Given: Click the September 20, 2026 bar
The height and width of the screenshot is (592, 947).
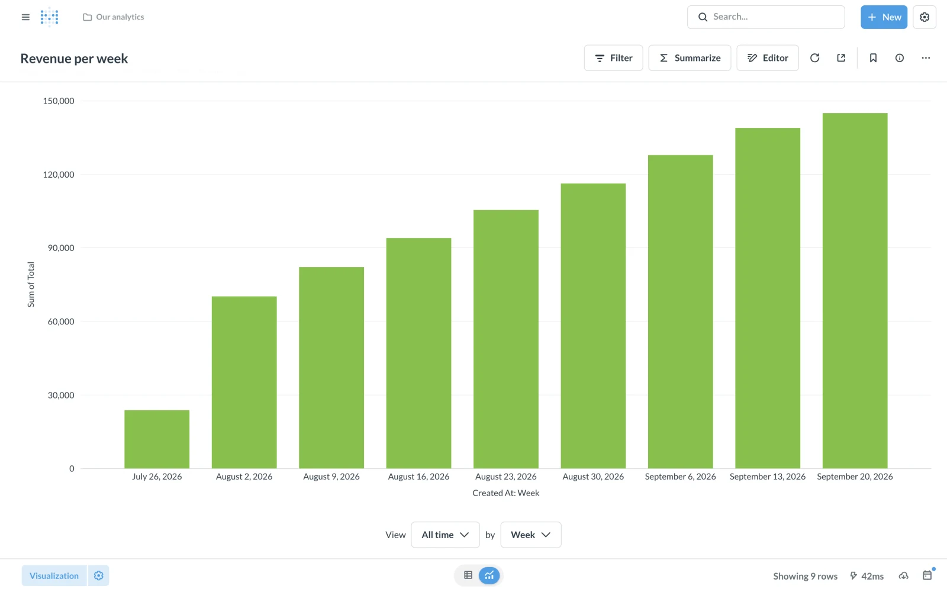Looking at the screenshot, I should pyautogui.click(x=855, y=291).
